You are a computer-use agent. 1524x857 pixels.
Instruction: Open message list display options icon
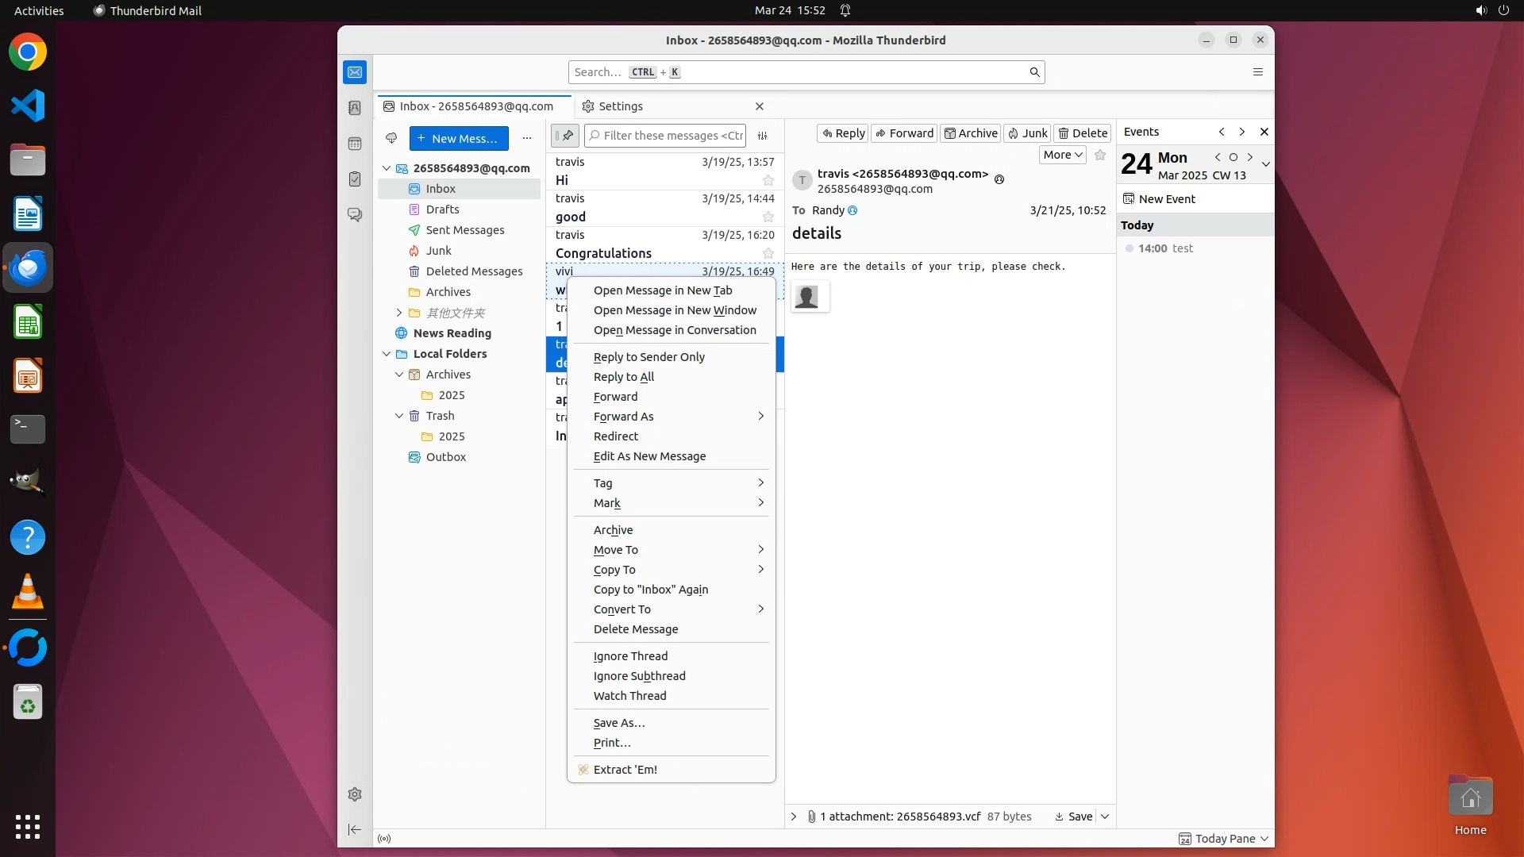[x=763, y=136]
